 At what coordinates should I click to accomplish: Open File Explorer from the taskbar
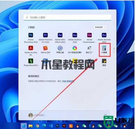tap(31, 126)
